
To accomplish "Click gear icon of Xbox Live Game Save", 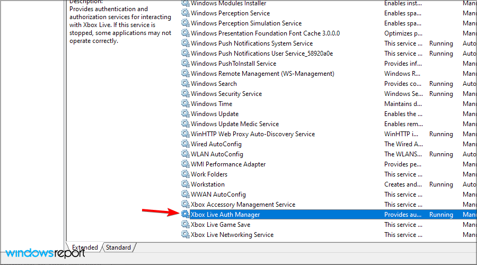I will [x=185, y=224].
